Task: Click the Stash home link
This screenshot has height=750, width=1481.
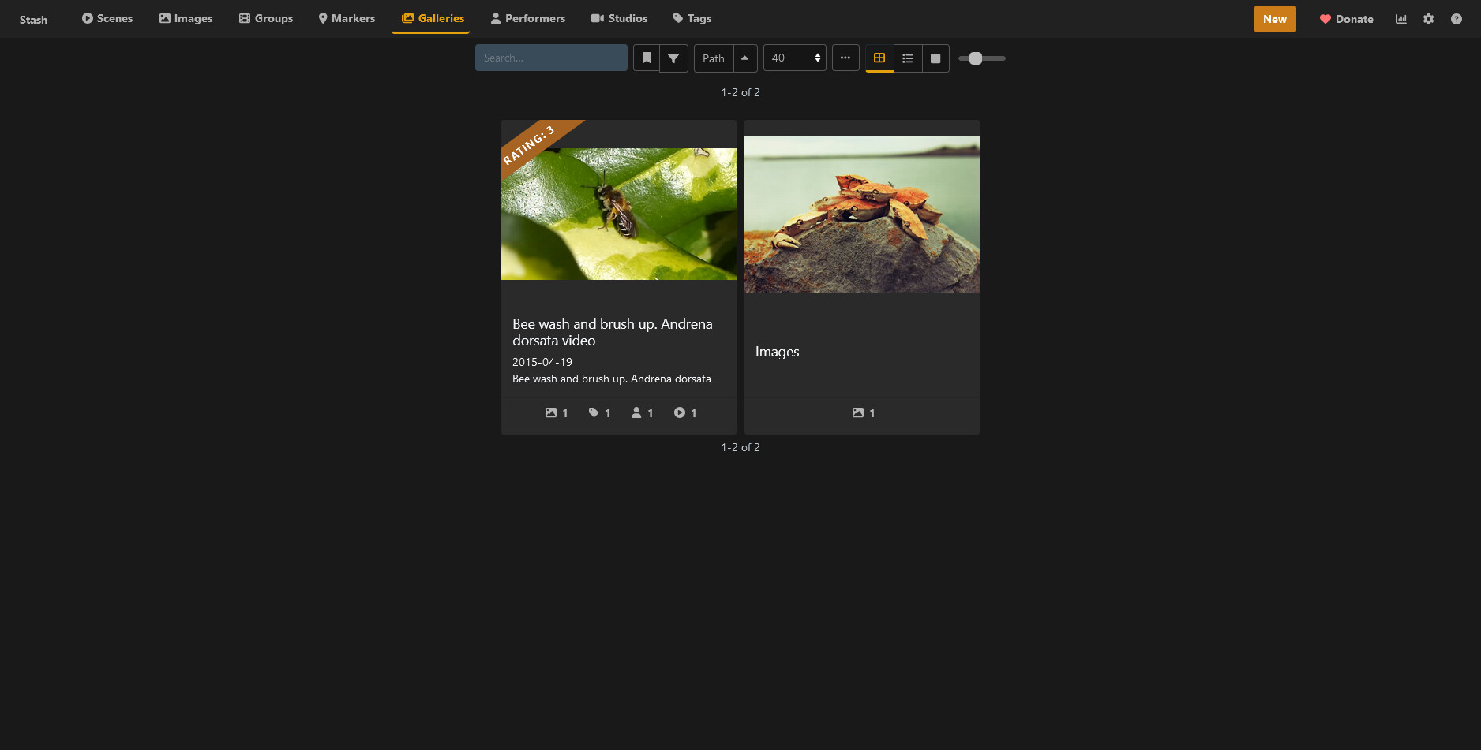Action: click(33, 20)
